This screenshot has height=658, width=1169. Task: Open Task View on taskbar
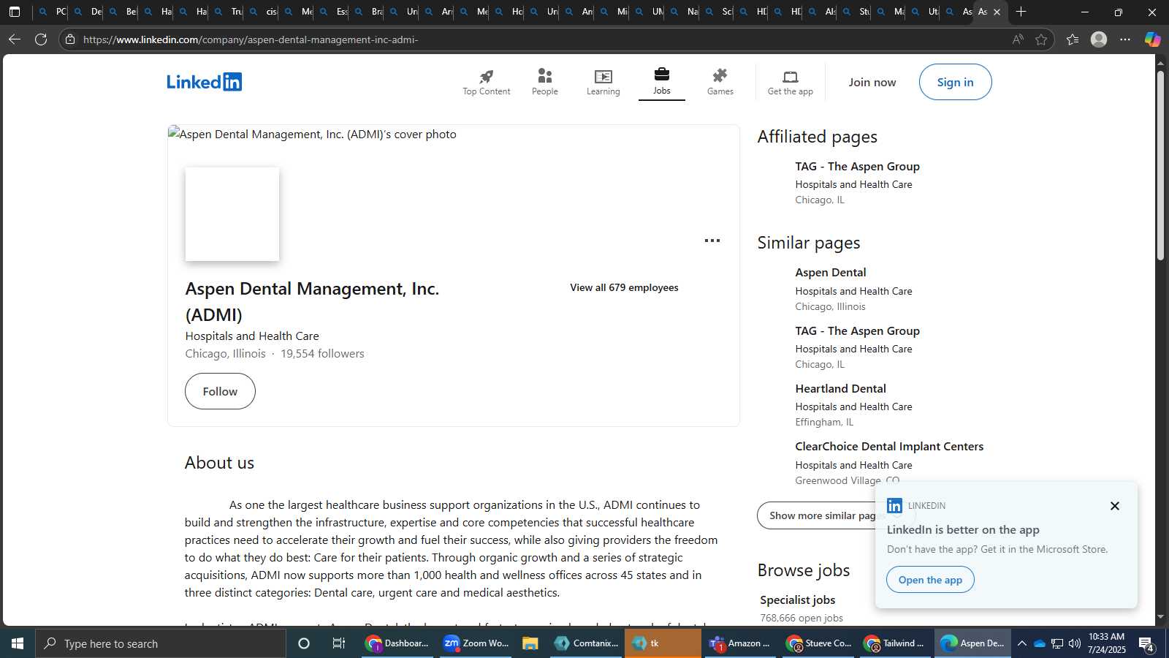point(339,643)
